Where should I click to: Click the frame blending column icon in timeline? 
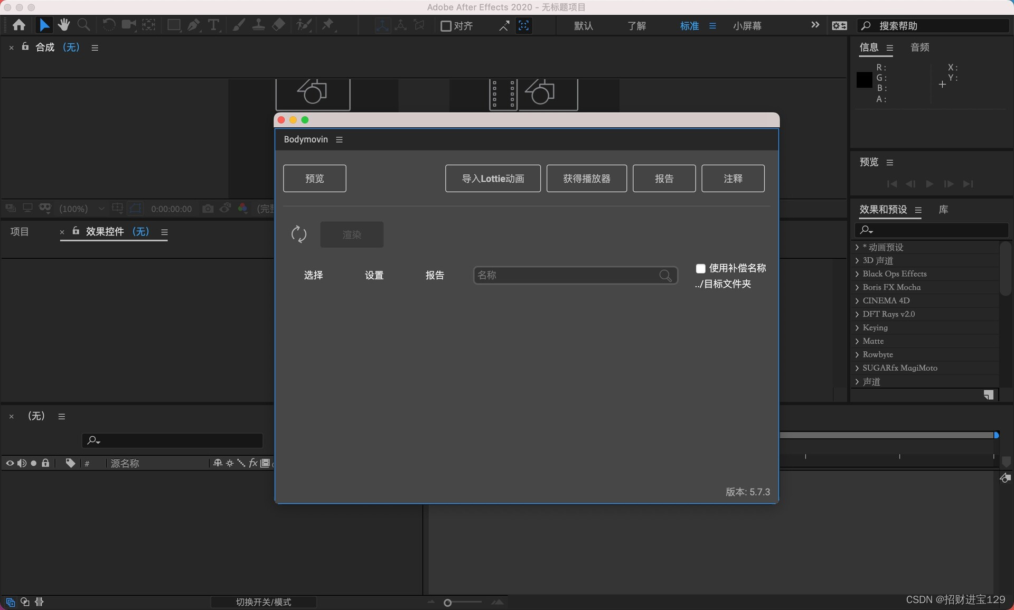point(265,463)
